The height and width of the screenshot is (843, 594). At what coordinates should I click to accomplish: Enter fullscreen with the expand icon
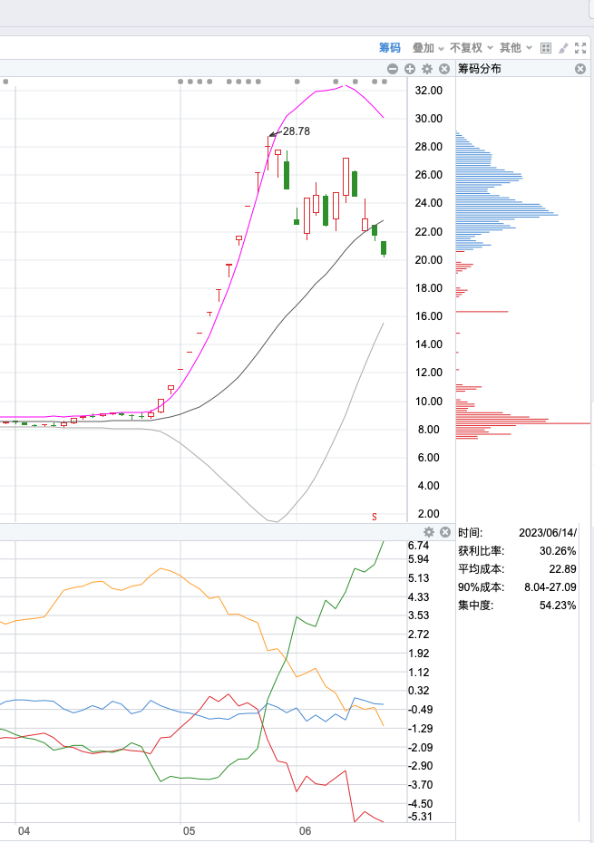click(x=580, y=48)
